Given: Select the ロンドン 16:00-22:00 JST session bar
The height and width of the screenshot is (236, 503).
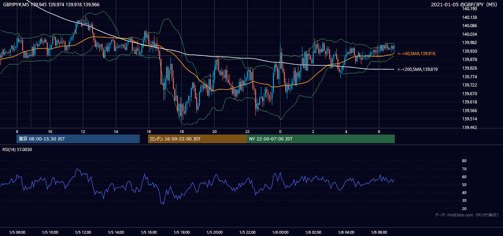Looking at the screenshot, I should point(197,139).
